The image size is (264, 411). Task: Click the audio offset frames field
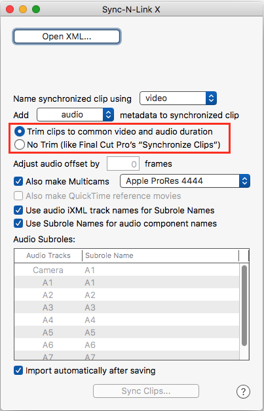pyautogui.click(x=123, y=164)
